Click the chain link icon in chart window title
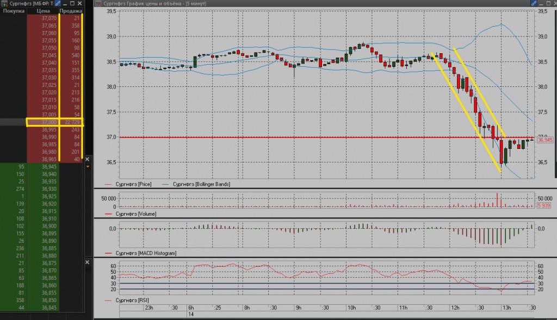This screenshot has height=320, width=557. [533, 3]
